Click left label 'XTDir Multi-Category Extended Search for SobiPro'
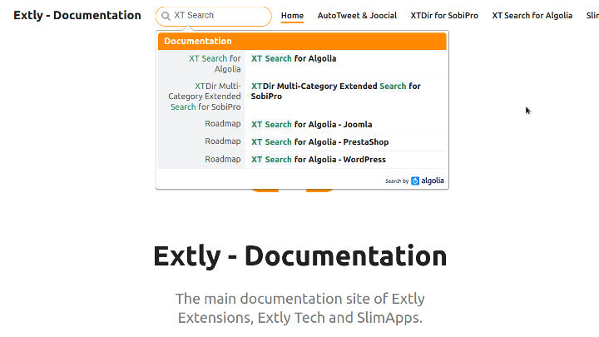This screenshot has height=337, width=599. click(205, 97)
